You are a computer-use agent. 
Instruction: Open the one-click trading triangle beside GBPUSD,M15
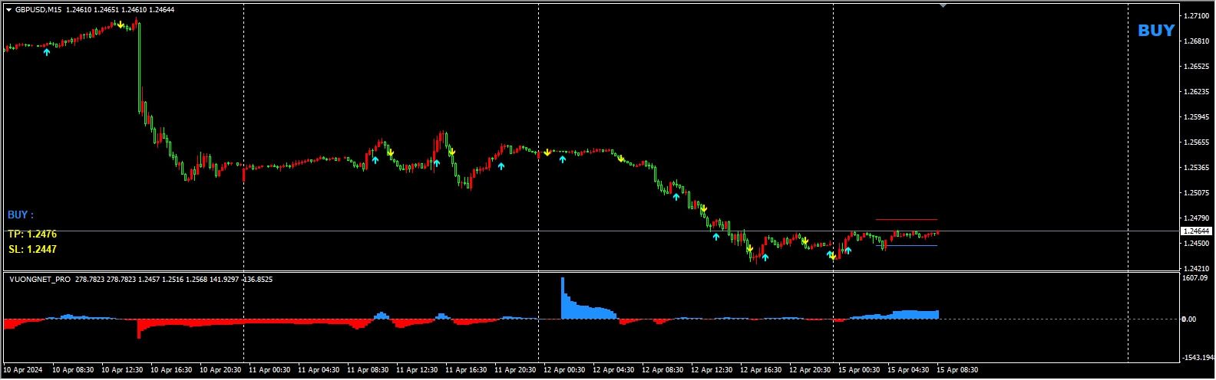coord(8,10)
